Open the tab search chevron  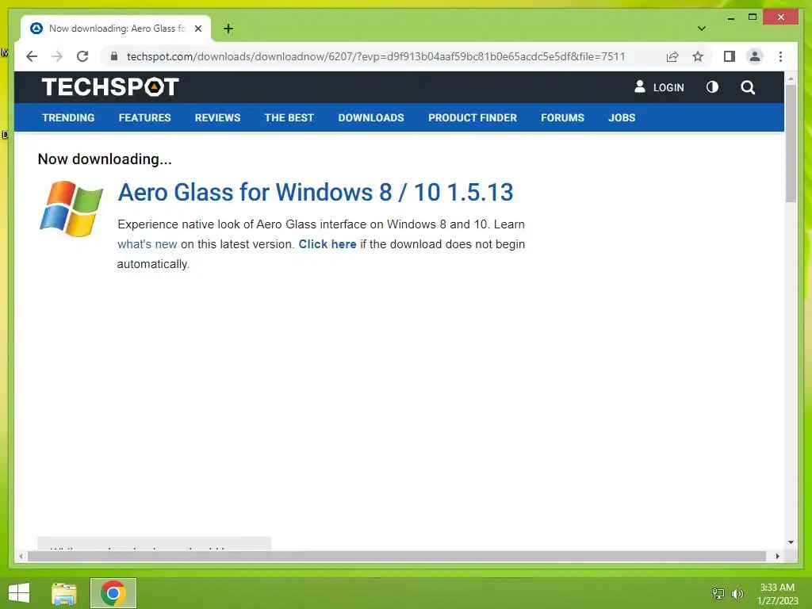coord(702,29)
